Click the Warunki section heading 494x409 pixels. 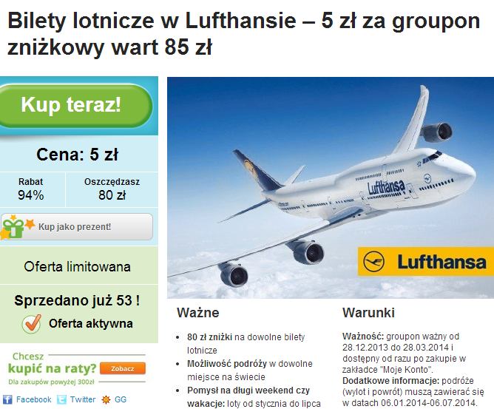point(368,313)
